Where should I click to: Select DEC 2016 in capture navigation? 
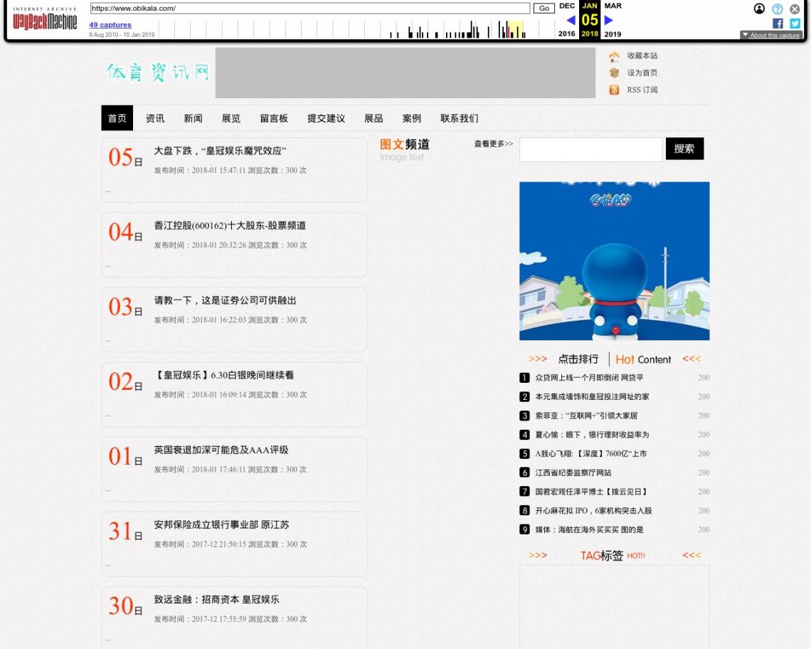(567, 20)
